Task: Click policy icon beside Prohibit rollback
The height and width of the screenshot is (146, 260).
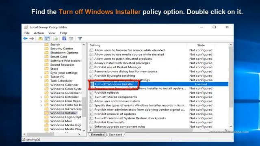Action: (91, 93)
